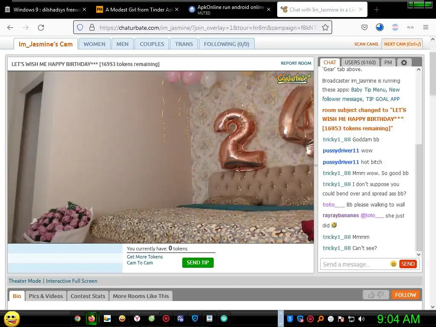Viewport: 436px width, 327px height.
Task: Click the orange magnifier tray icon
Action: [x=321, y=319]
